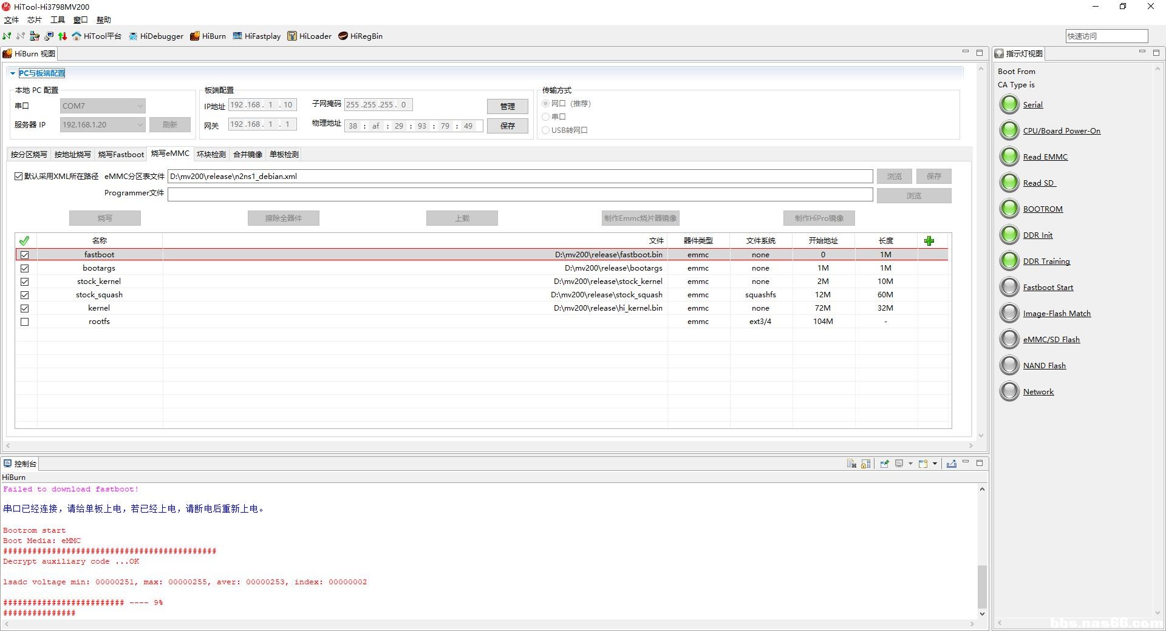Clear the console output

point(851,464)
